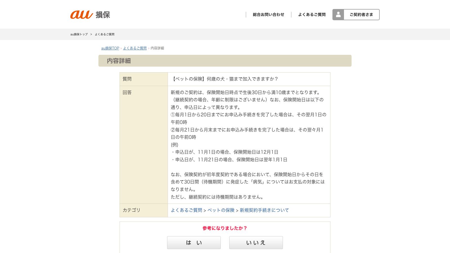Open the ペットの保険 category link
Image resolution: width=450 pixels, height=253 pixels.
[221, 210]
